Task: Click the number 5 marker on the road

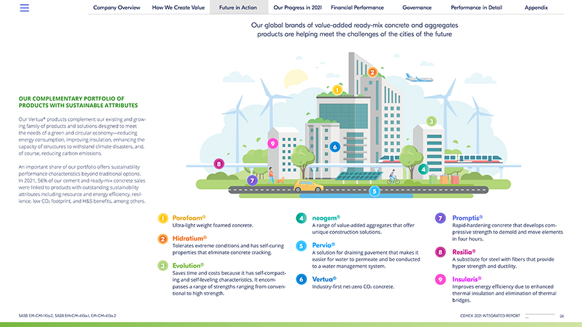Action: point(374,191)
